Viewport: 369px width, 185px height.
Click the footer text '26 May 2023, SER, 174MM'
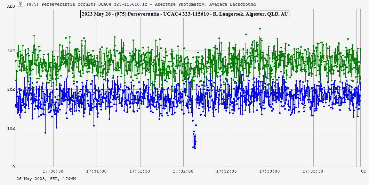click(x=46, y=179)
